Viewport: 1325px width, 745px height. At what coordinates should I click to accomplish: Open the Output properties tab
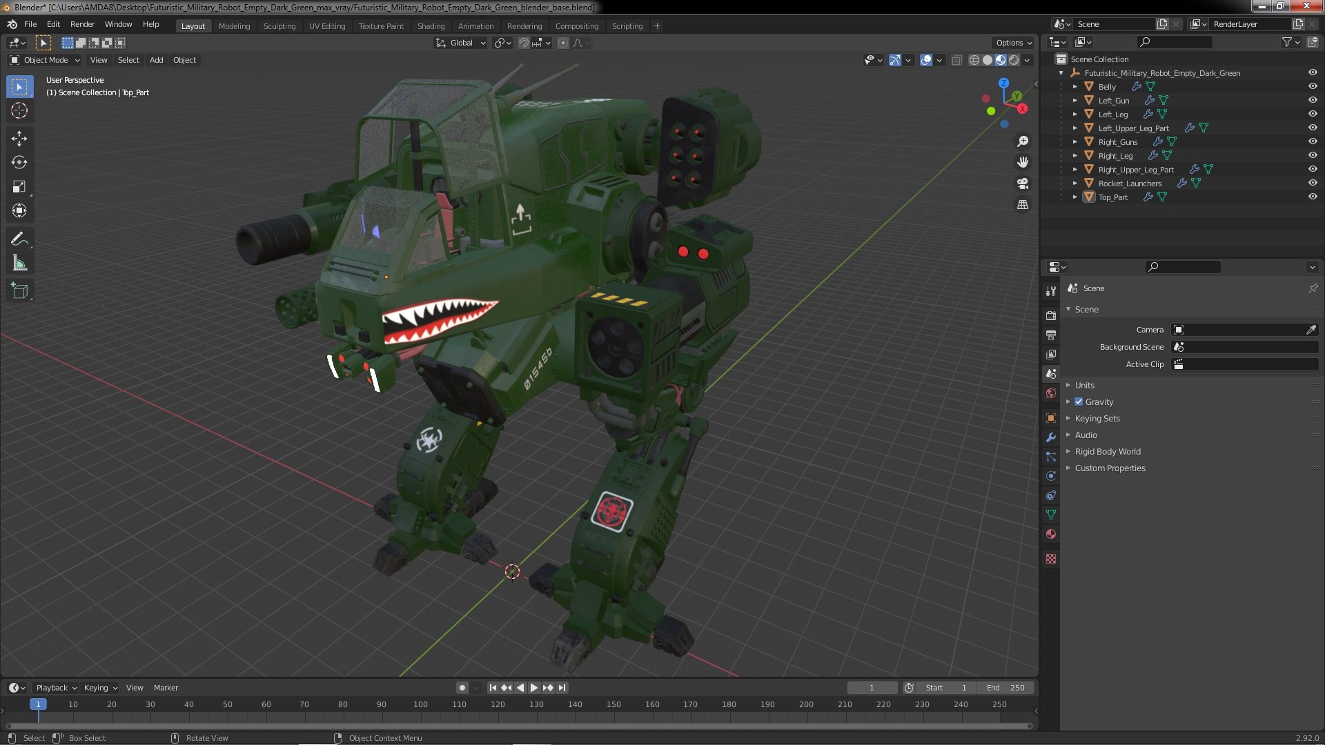1051,335
